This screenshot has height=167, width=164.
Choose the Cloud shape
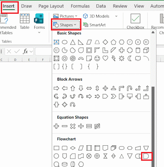(138, 58)
